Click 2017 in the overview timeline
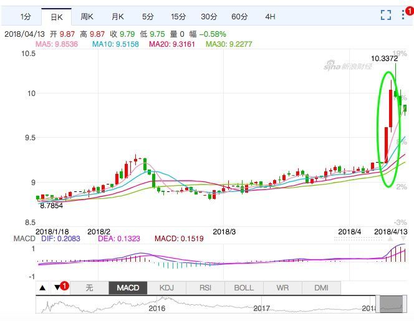This screenshot has width=414, height=321. tap(261, 309)
